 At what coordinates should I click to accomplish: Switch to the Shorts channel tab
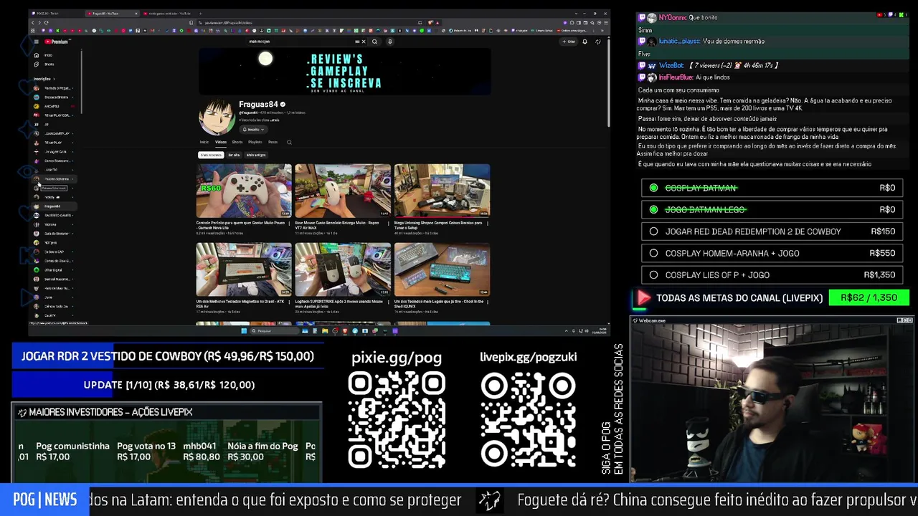(237, 142)
